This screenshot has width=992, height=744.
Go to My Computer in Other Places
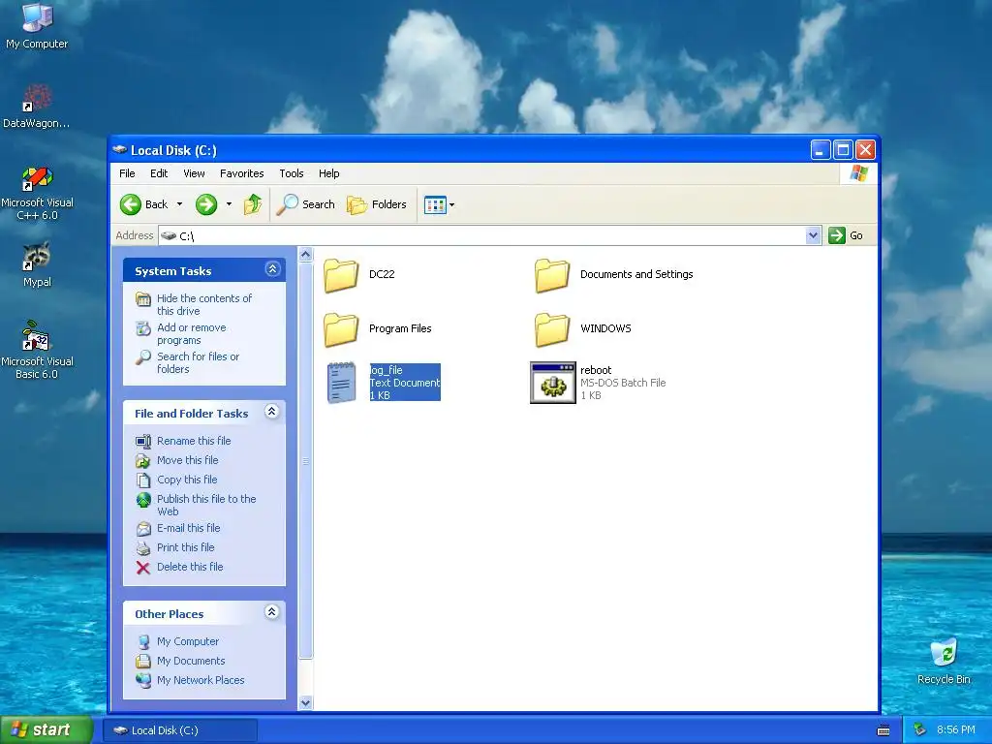(x=188, y=641)
